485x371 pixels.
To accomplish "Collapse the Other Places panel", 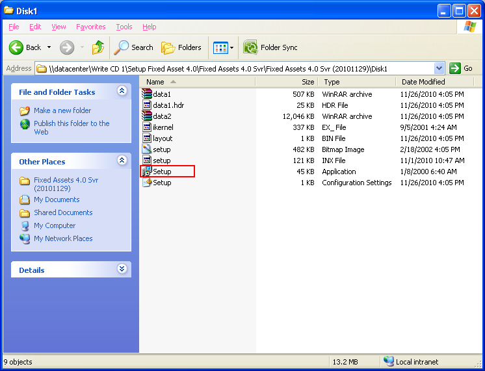I will pyautogui.click(x=122, y=160).
